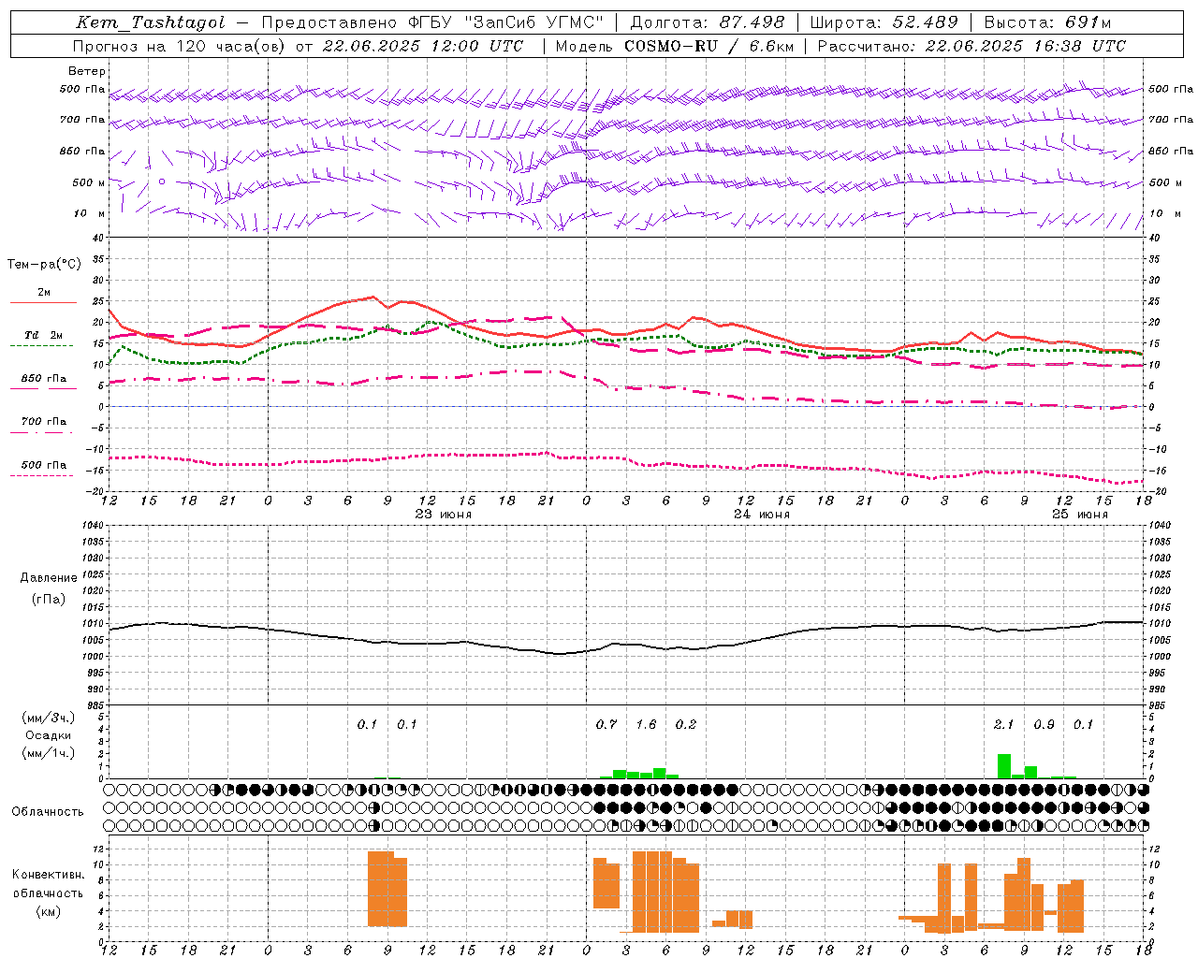Click the (мм/1ч.) units label
1198x958 pixels.
coord(49,753)
